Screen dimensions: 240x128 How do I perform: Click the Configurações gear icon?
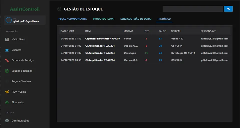click(x=7, y=121)
